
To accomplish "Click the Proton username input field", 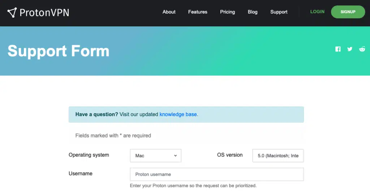I will click(x=217, y=174).
